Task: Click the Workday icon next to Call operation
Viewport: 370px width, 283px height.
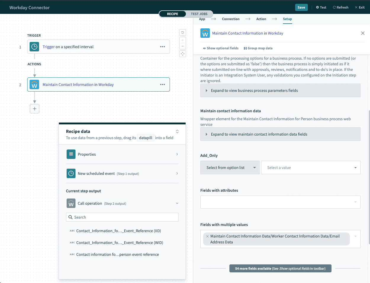Action: point(71,203)
